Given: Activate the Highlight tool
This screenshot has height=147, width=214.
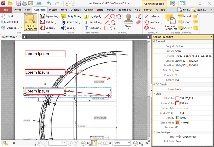Looking at the screenshot, I should [92, 16].
